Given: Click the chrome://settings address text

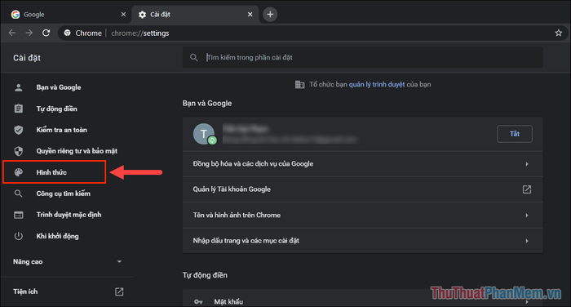Looking at the screenshot, I should [140, 33].
